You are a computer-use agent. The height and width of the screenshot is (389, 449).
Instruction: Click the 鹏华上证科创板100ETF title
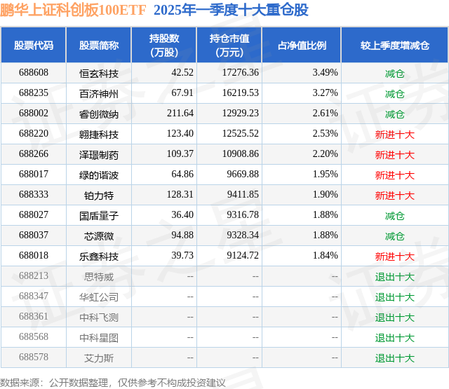(x=73, y=10)
